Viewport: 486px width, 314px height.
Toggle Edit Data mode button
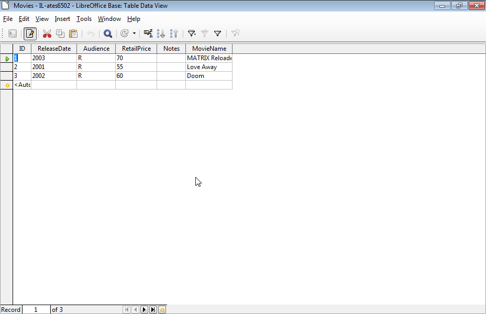tap(30, 33)
